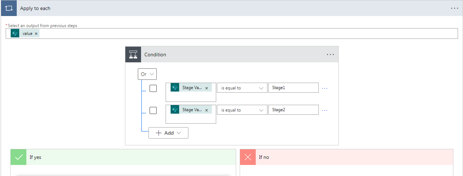Screen dimensions: 463x176
Task: Click the If no red X icon
Action: coord(248,157)
